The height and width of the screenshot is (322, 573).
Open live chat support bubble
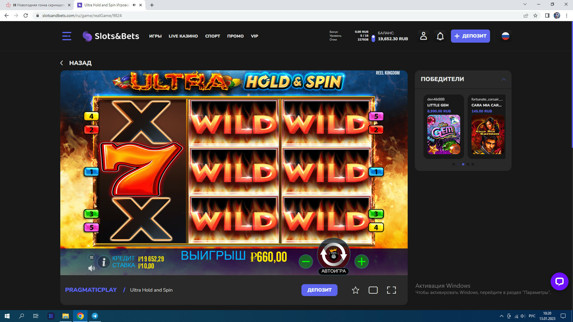[559, 281]
